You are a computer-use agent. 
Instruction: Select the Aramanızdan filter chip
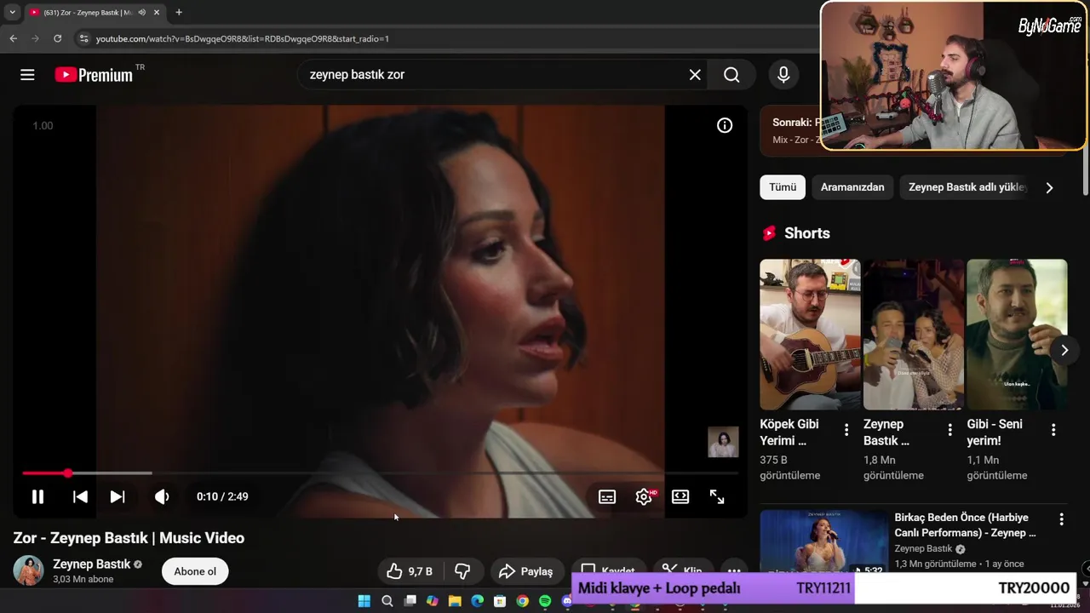(852, 187)
